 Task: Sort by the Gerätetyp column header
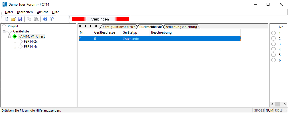(x=135, y=32)
